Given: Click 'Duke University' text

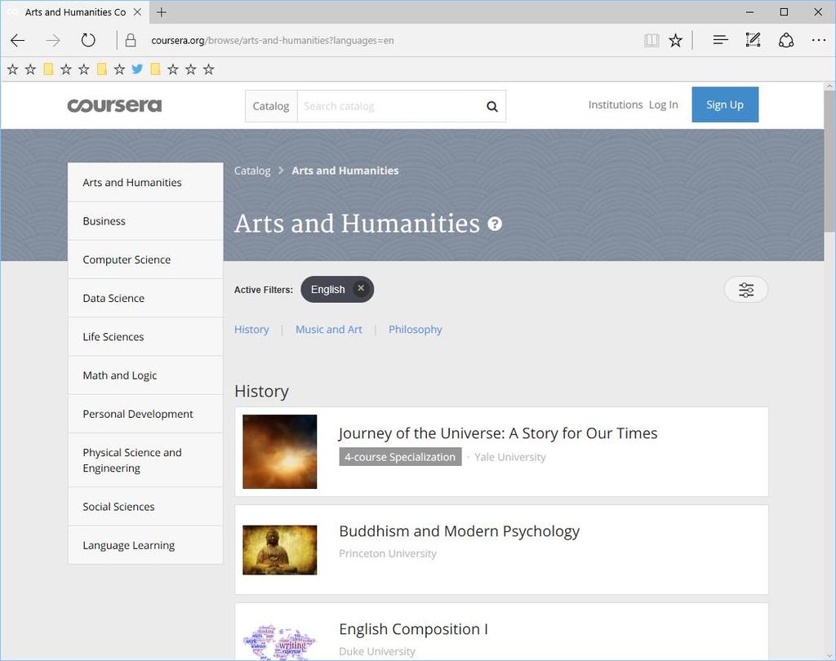Looking at the screenshot, I should (x=377, y=651).
